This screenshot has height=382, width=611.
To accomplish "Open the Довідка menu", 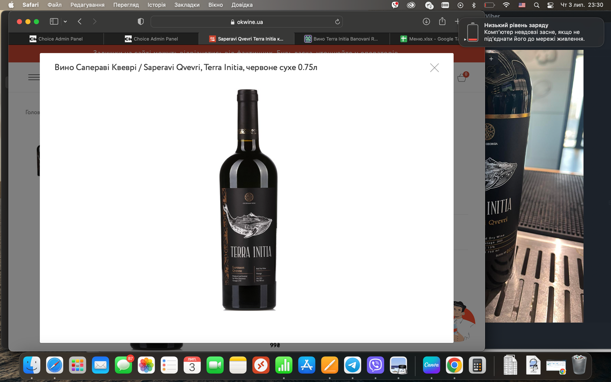I will 242,5.
